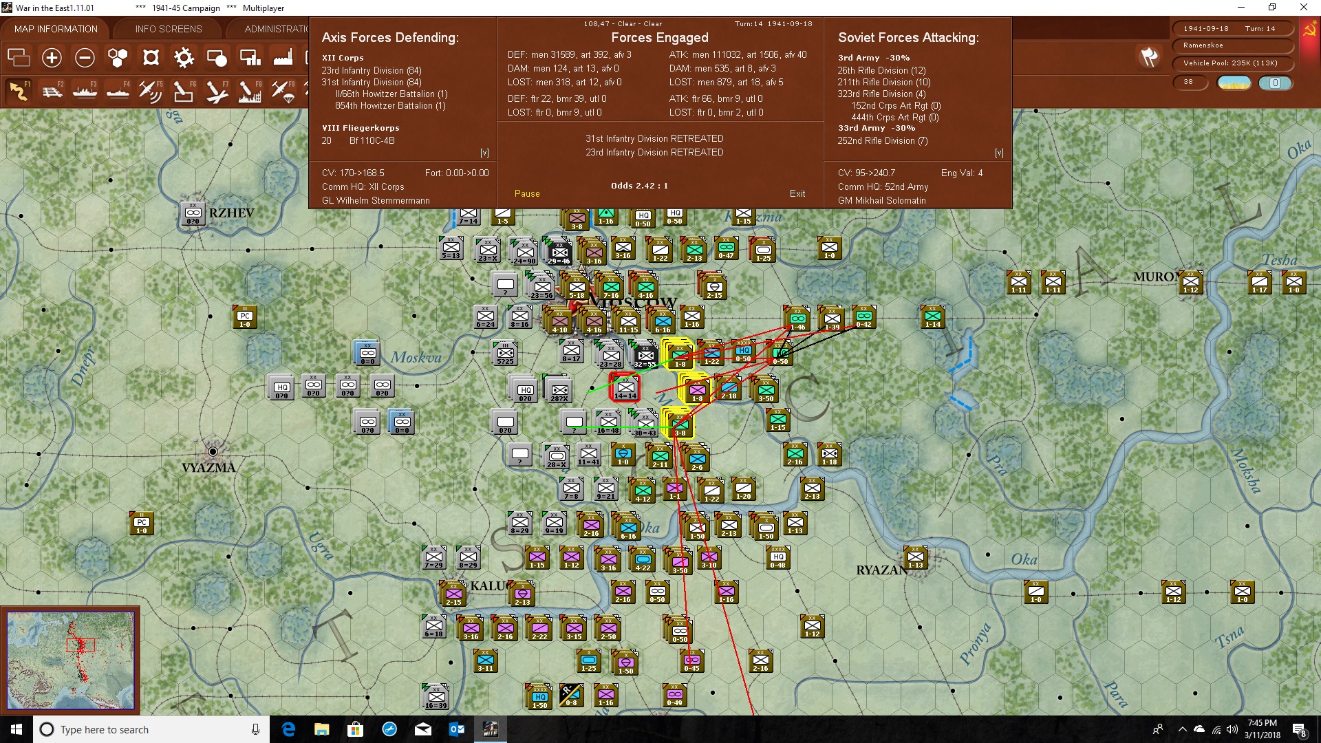This screenshot has height=743, width=1321.
Task: Select F5 air recon mode icon
Action: click(x=151, y=91)
